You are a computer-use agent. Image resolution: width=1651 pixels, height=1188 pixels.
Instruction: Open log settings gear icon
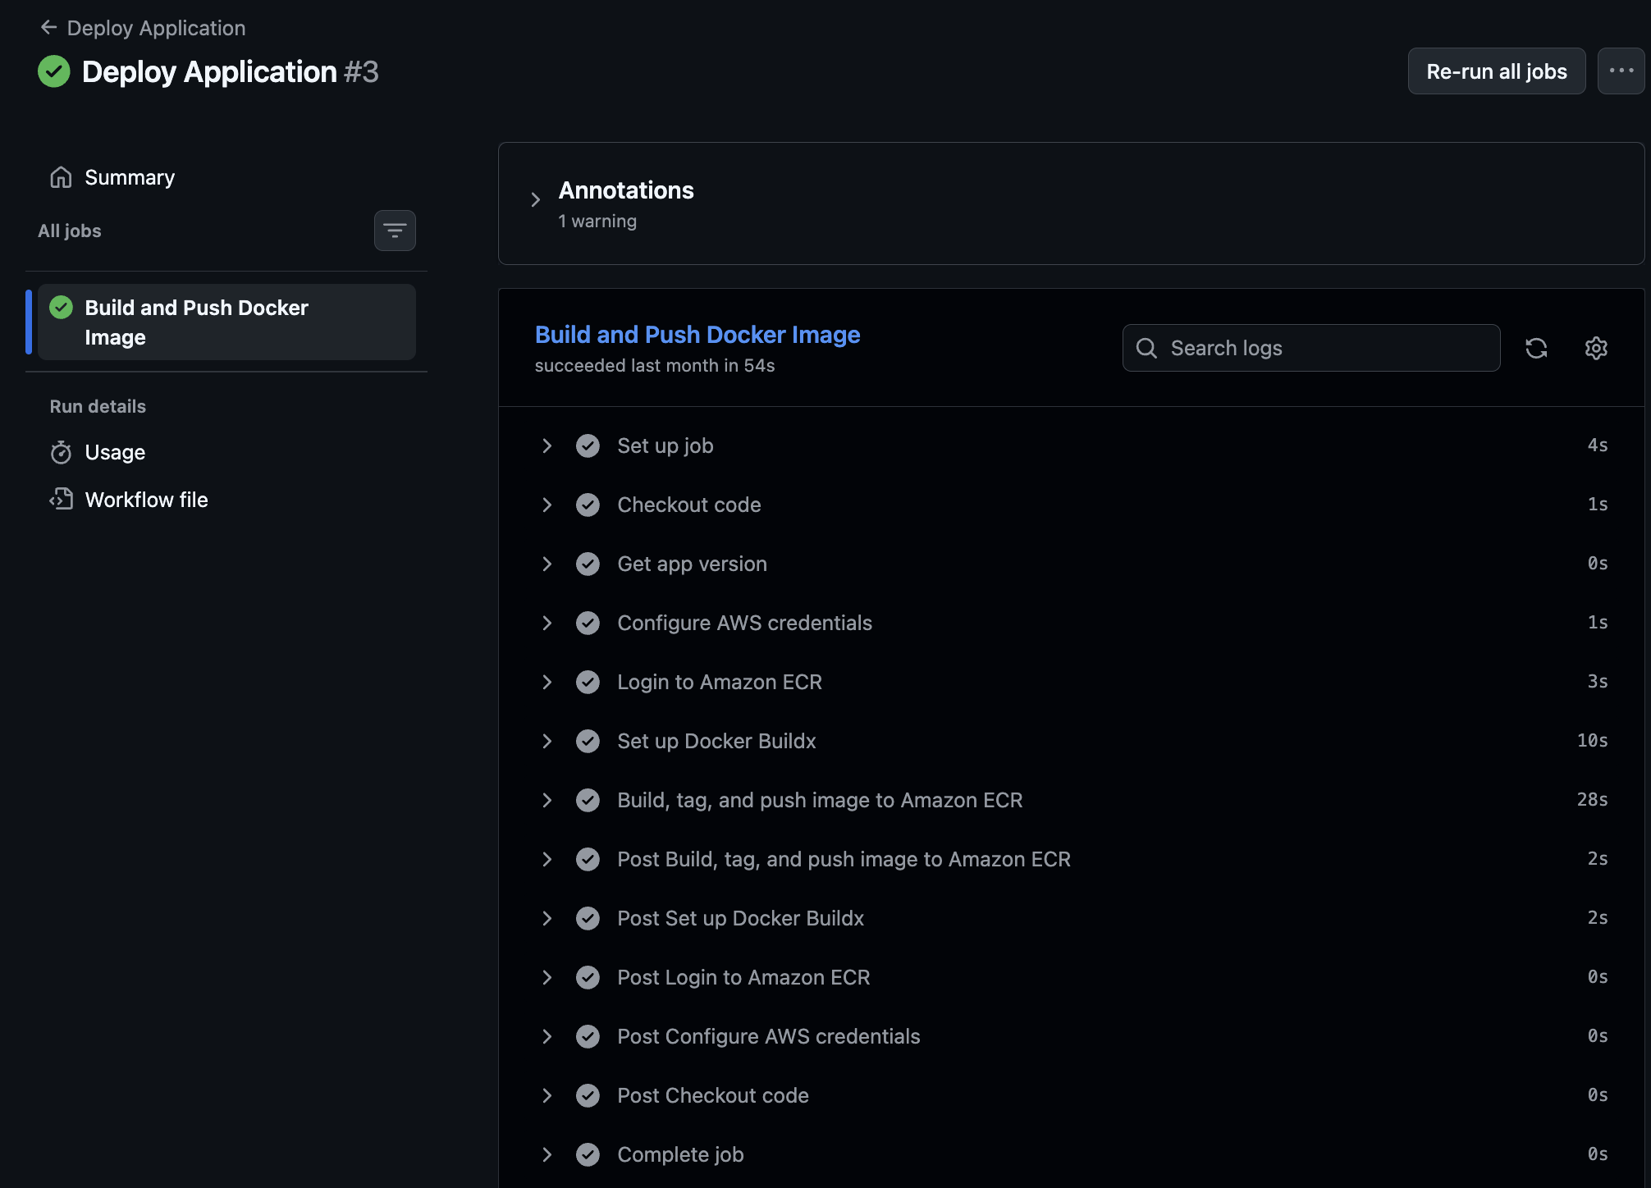(x=1596, y=348)
